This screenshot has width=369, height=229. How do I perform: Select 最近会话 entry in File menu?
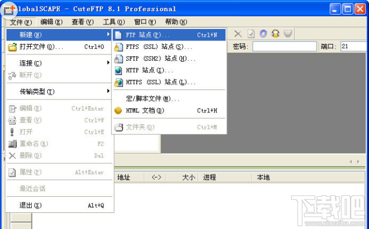pos(59,188)
